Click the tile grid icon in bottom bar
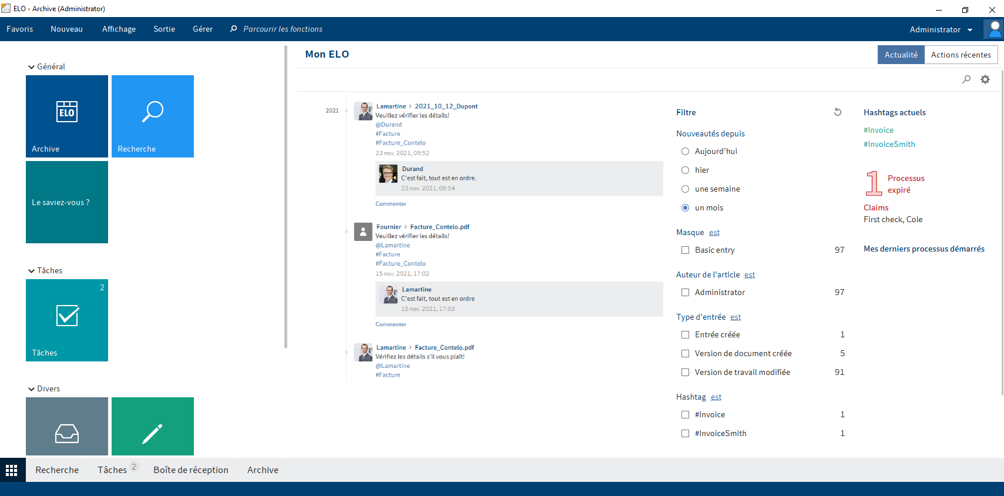Image resolution: width=1004 pixels, height=496 pixels. (12, 470)
